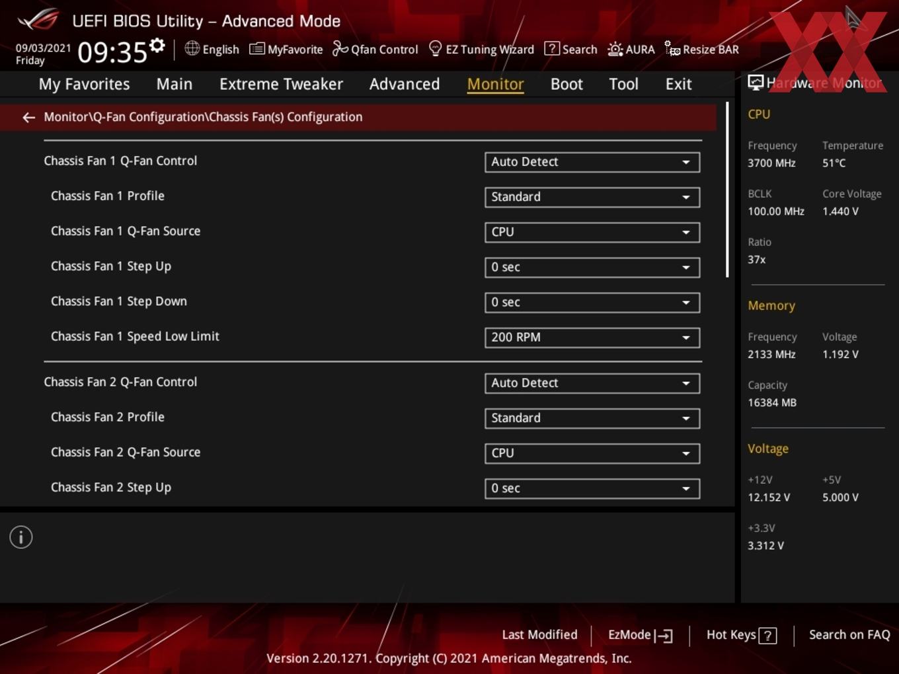Image resolution: width=899 pixels, height=674 pixels.
Task: Select Chassis Fan 1 Step Down label
Action: pos(119,301)
